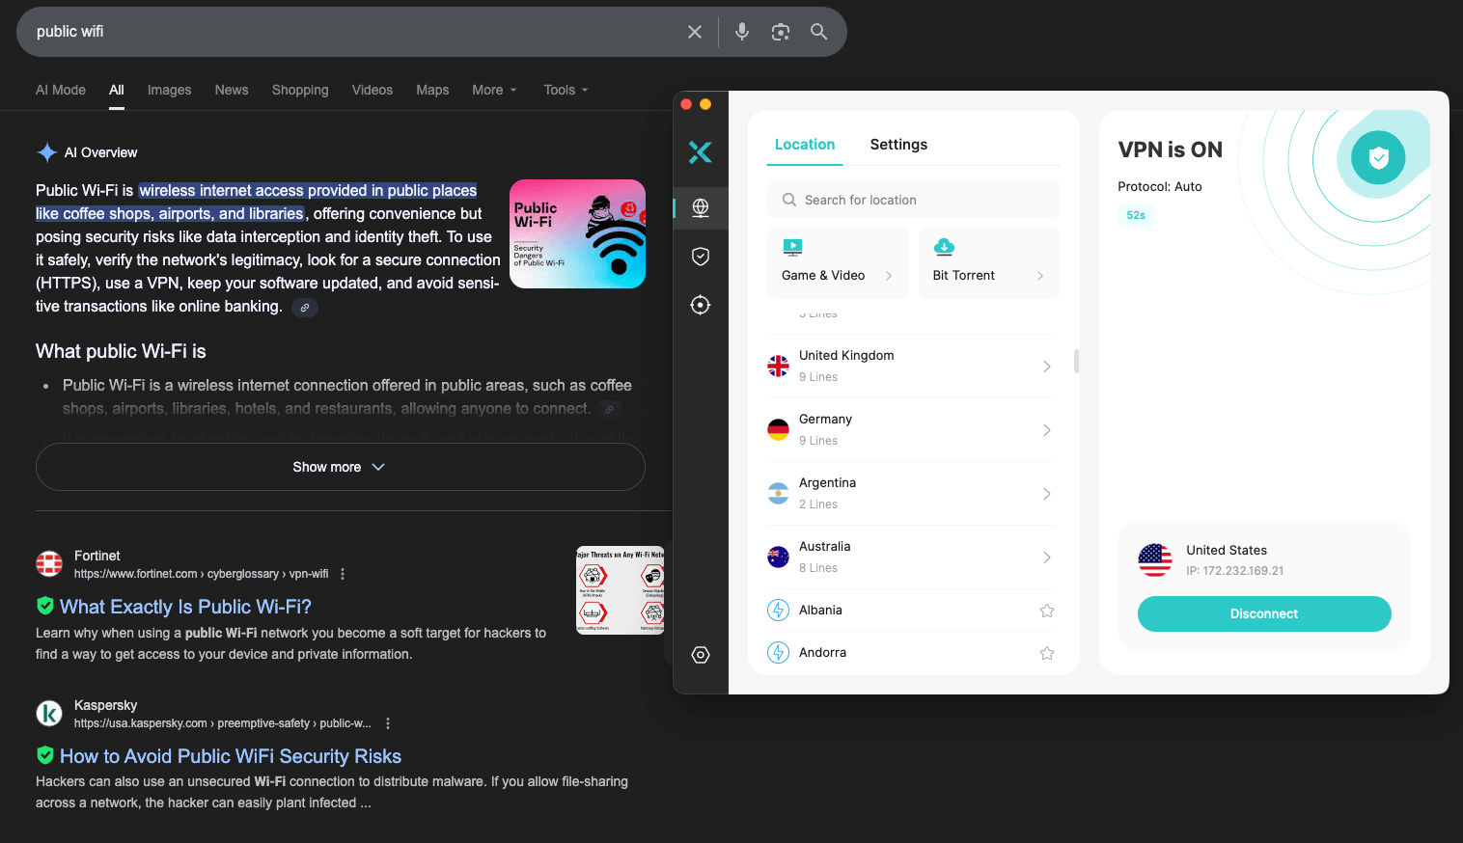Open the shield protection icon in sidebar

pyautogui.click(x=701, y=256)
